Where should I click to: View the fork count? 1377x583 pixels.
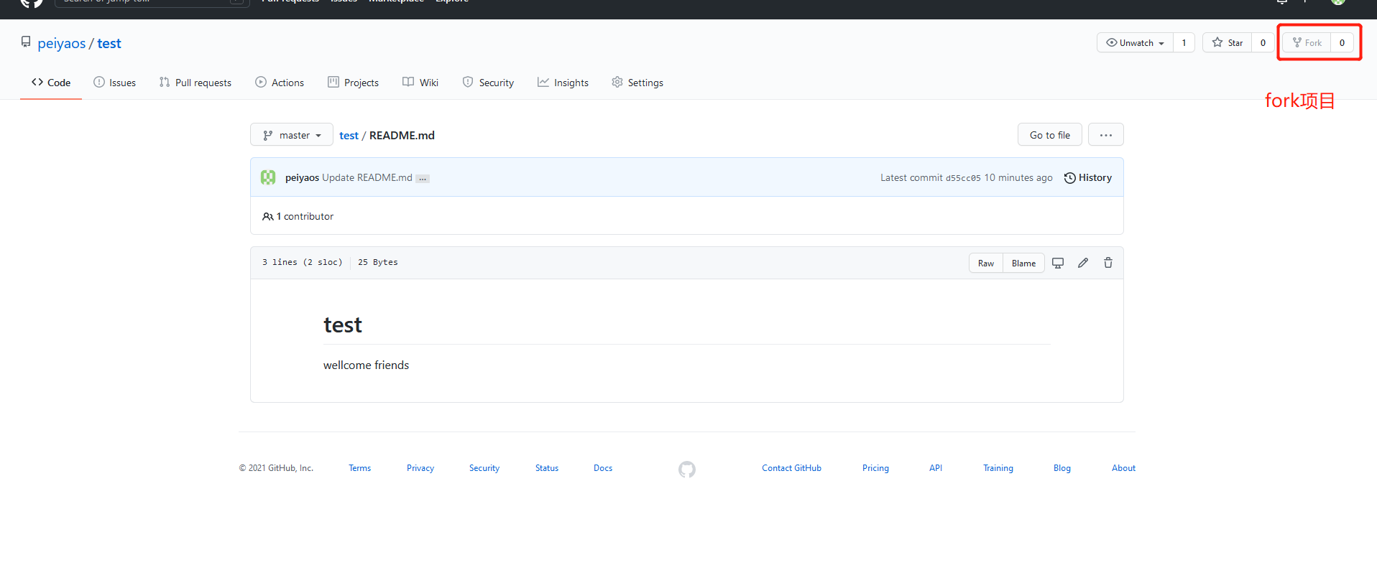coord(1342,42)
